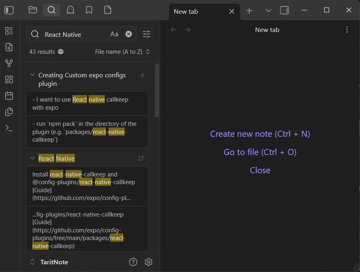Click the git branch icon in ribbon

[9, 63]
